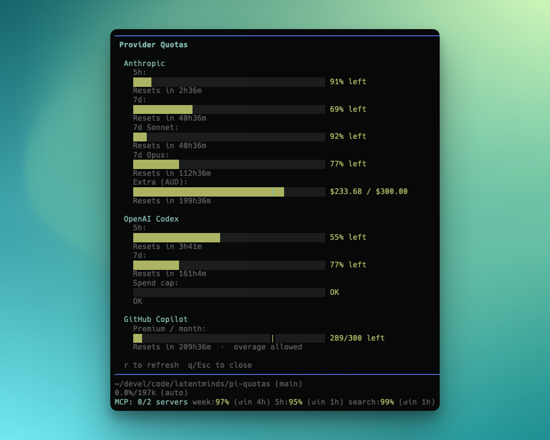The image size is (550, 440).
Task: Select the Anthropic provider label
Action: 144,63
